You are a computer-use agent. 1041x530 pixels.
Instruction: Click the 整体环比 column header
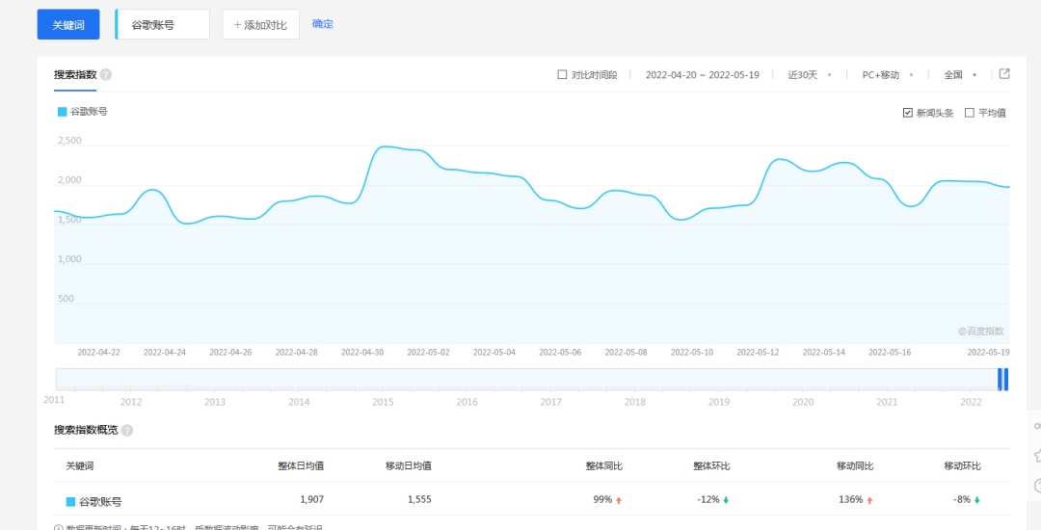711,465
